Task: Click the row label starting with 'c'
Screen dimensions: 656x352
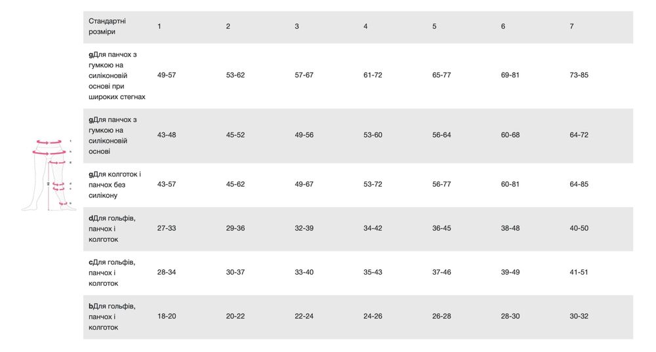Action: [x=112, y=273]
